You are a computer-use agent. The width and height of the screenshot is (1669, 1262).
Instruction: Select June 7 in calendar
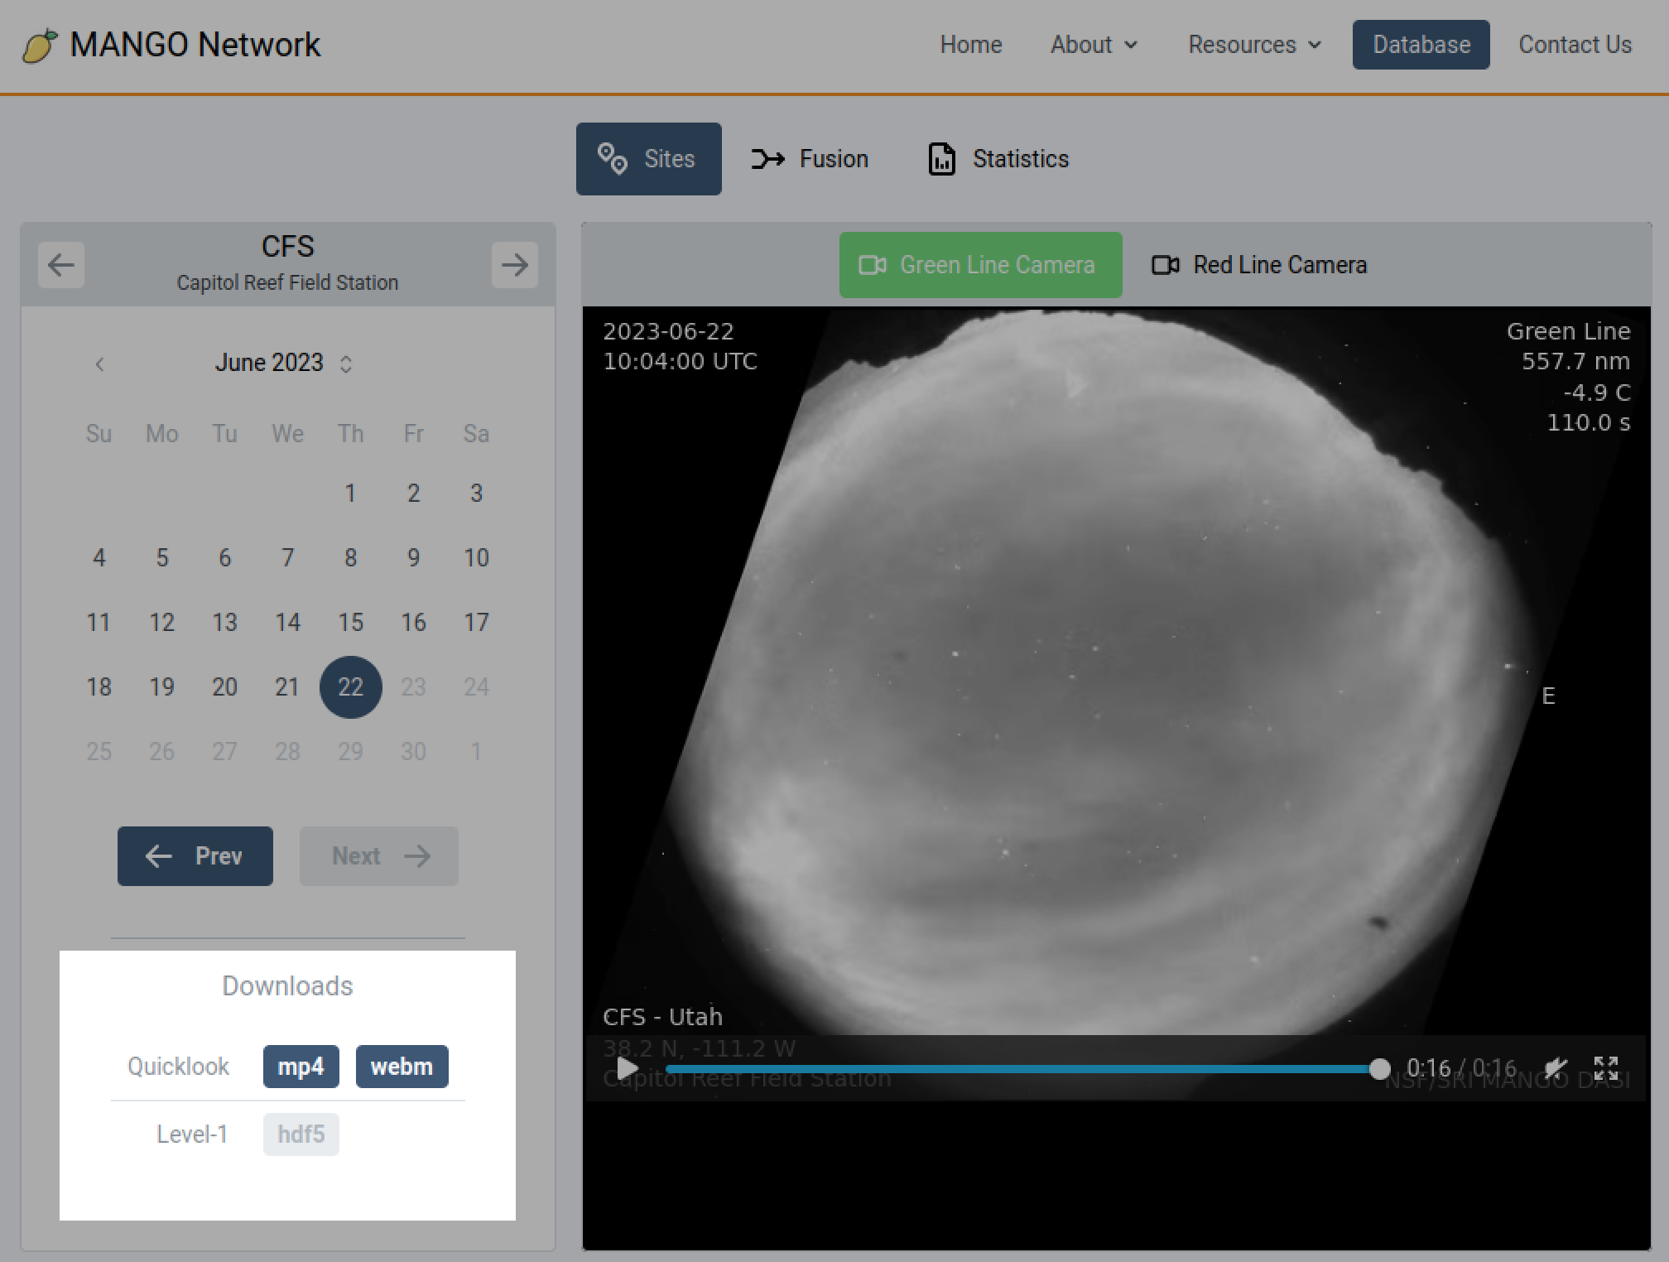click(287, 558)
